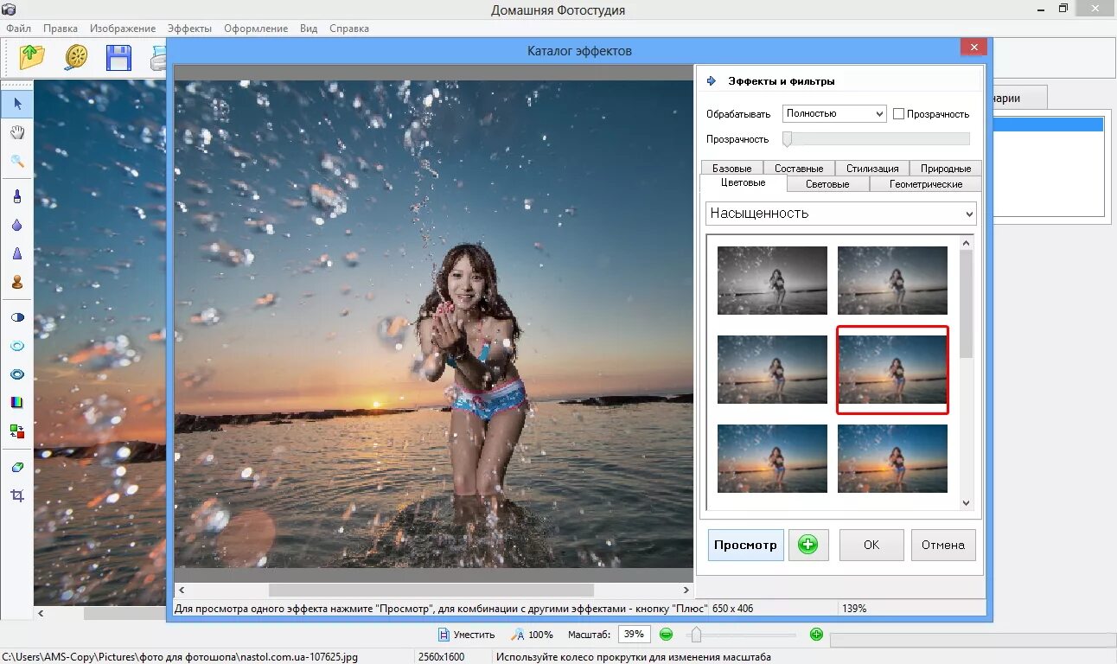The image size is (1117, 664).
Task: Click the green minus zoom-out icon
Action: point(666,635)
